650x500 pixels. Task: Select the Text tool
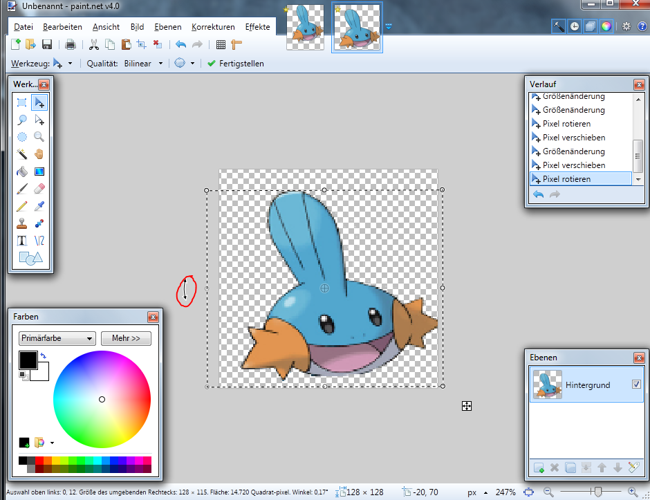(22, 241)
